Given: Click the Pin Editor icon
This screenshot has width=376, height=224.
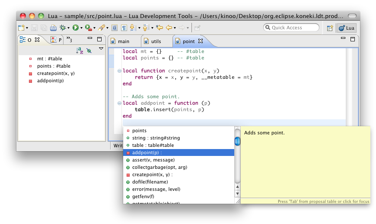Looking at the screenshot, I should coord(198,28).
